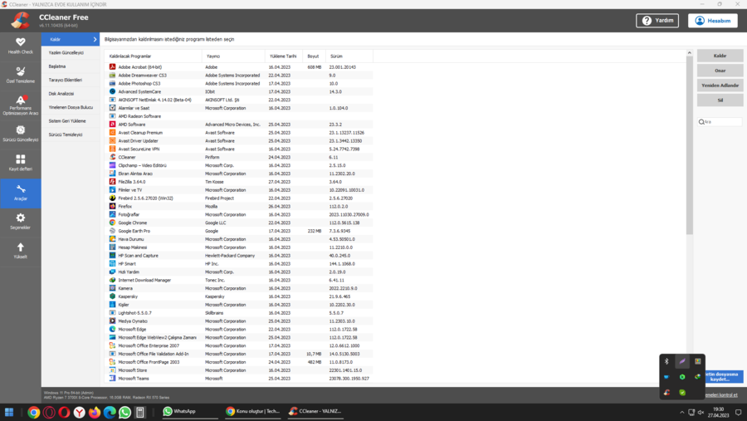Image resolution: width=747 pixels, height=421 pixels.
Task: Select the FileZilla 3.64.0 icon
Action: (x=112, y=182)
